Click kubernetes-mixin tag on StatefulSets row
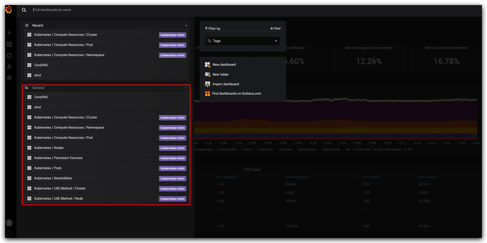Viewport: 487px width, 243px height. tap(172, 179)
